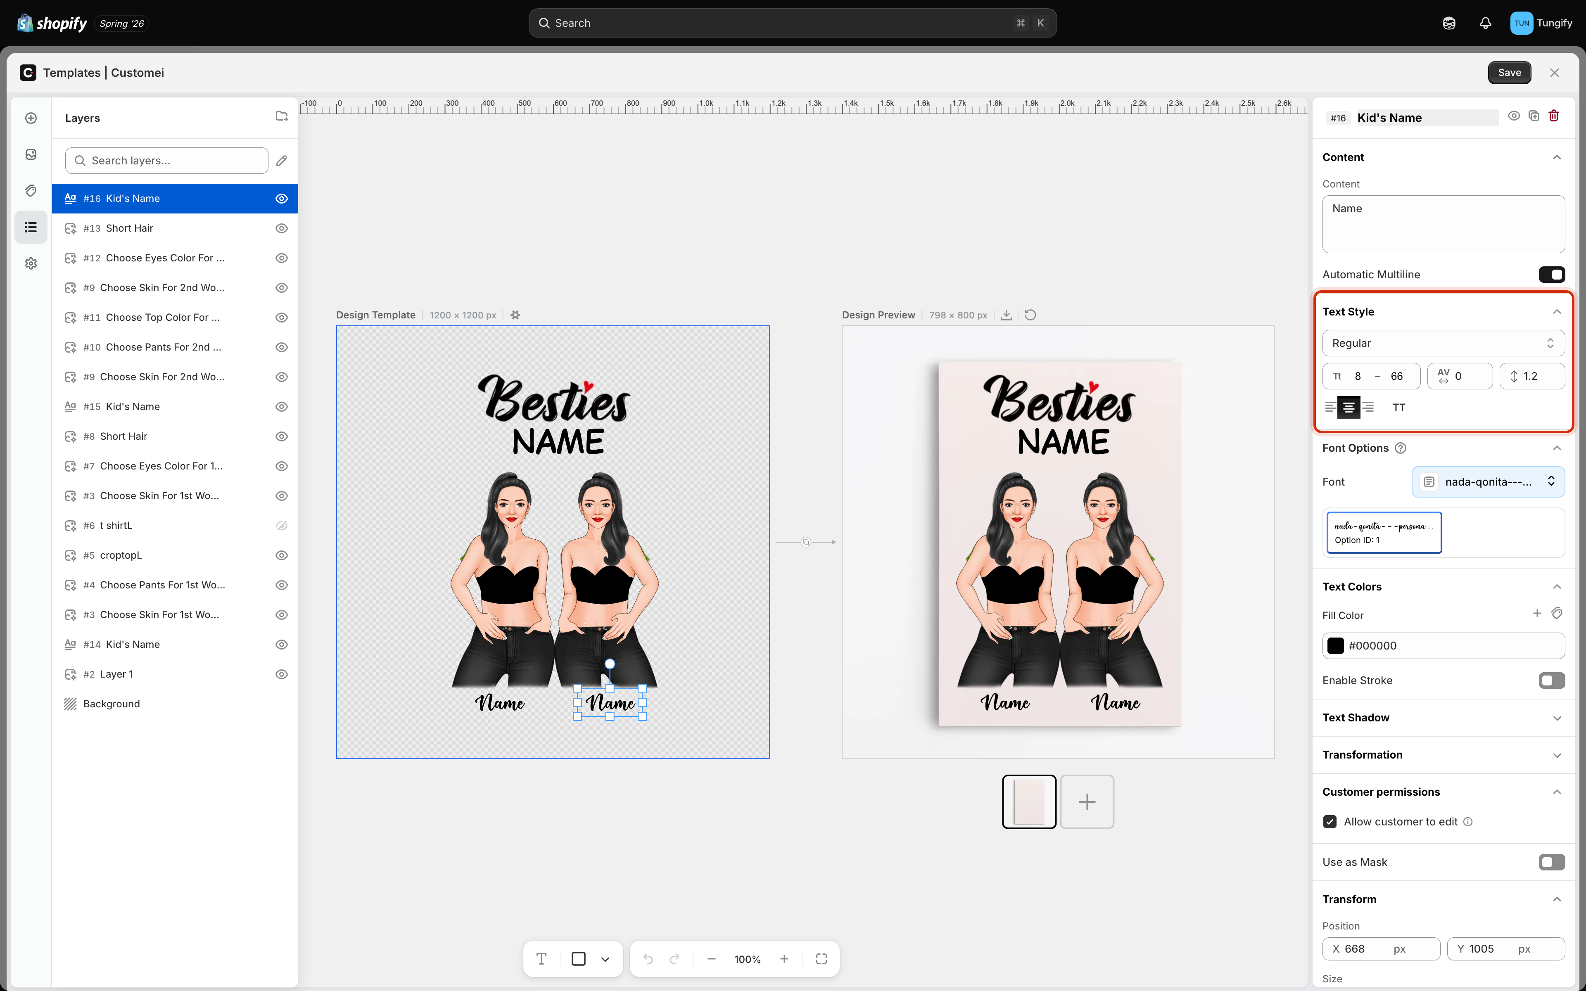Collapse the Customer permissions section
Screen dimensions: 1586x991
click(x=1557, y=792)
